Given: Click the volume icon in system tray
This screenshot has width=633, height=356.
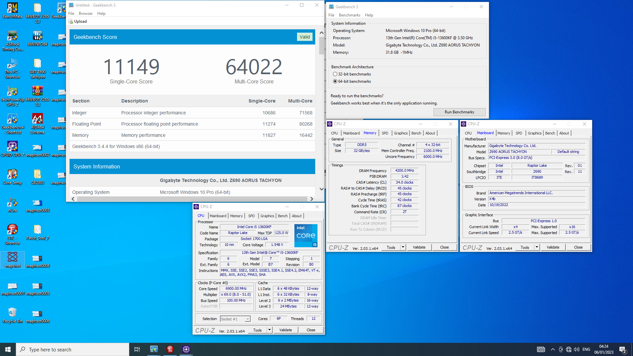Looking at the screenshot, I should point(577,349).
